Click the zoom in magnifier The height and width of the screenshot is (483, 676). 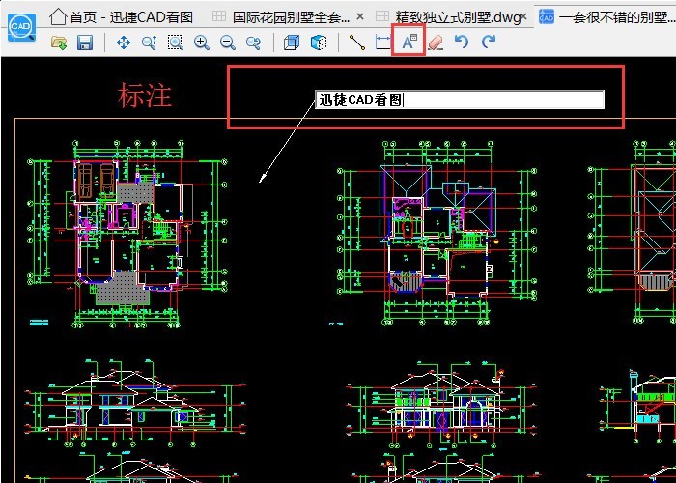pos(201,43)
